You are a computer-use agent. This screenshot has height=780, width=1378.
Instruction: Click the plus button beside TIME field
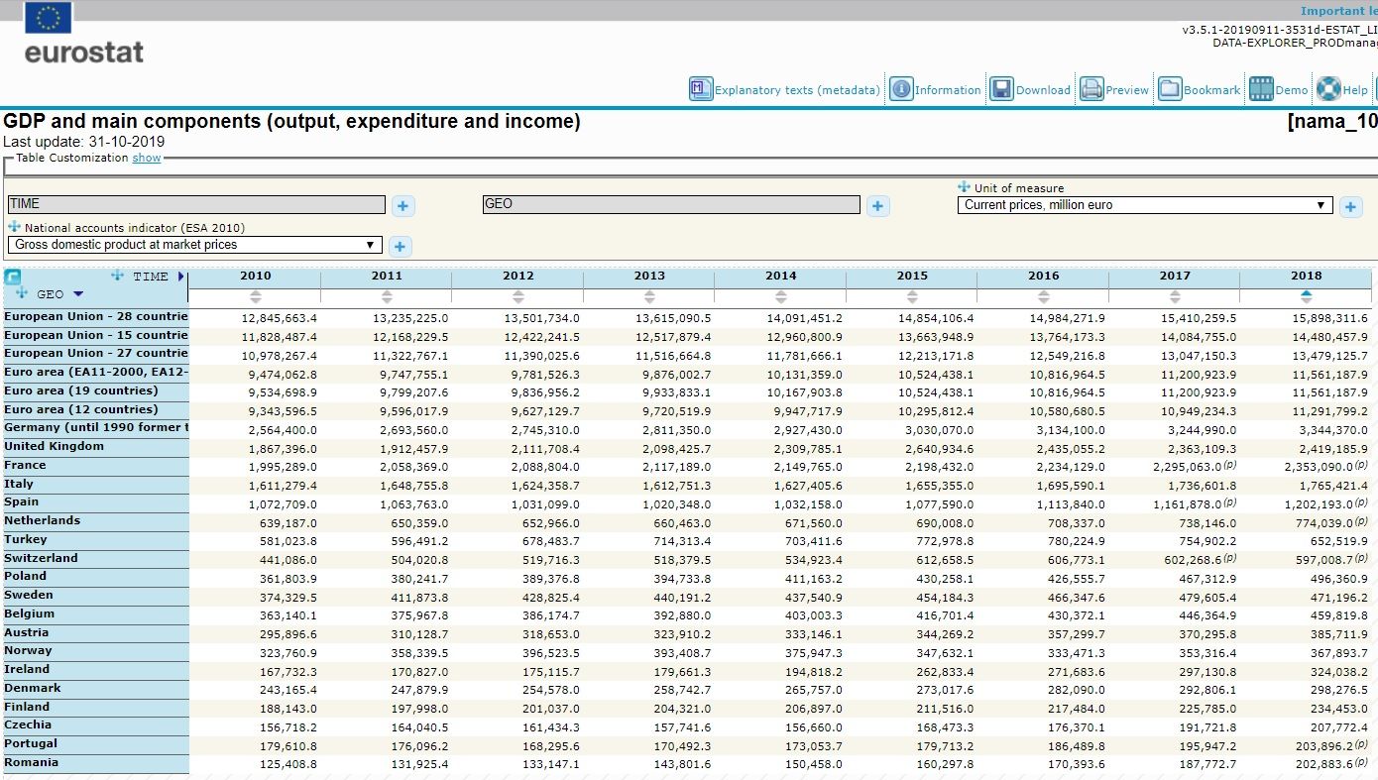point(402,206)
